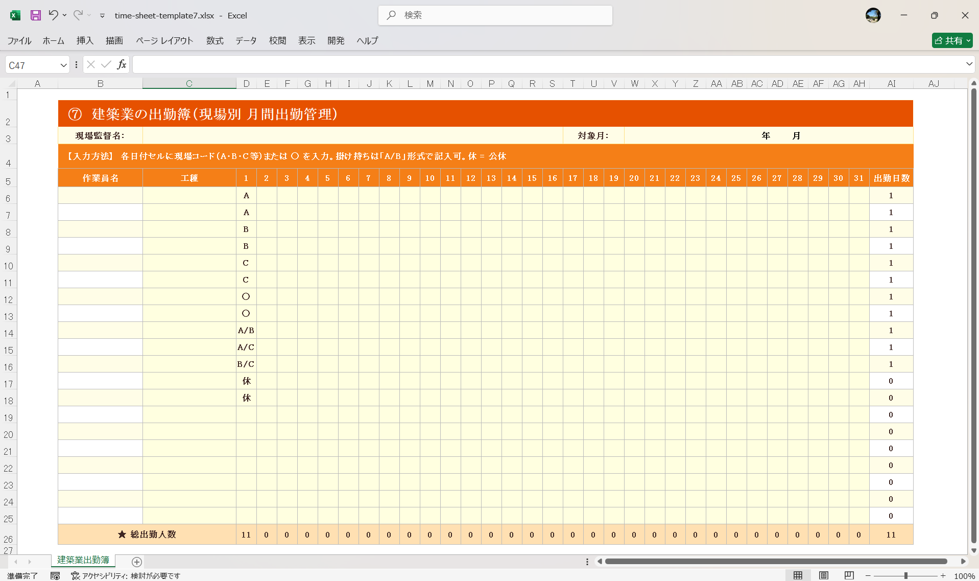Switch to the 表示 ribbon tab
The height and width of the screenshot is (581, 979).
coord(307,41)
